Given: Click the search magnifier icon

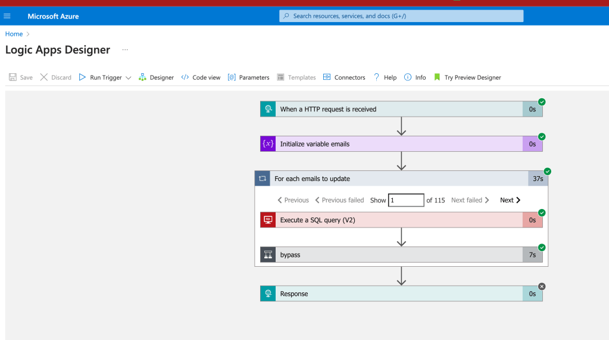Looking at the screenshot, I should 286,16.
